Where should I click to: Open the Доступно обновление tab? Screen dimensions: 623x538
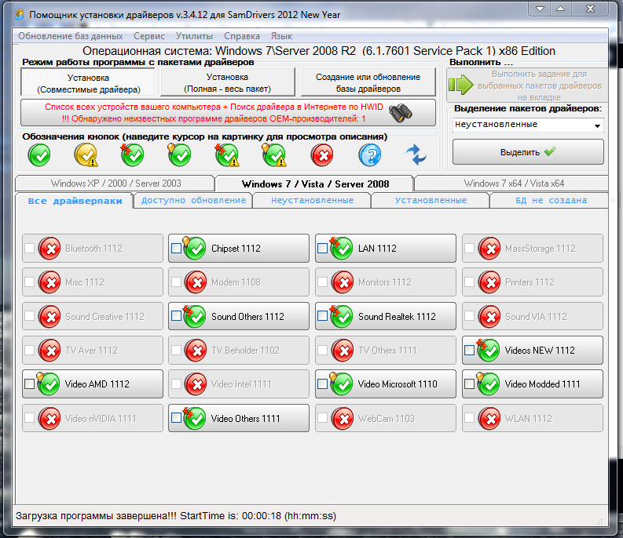click(x=193, y=200)
